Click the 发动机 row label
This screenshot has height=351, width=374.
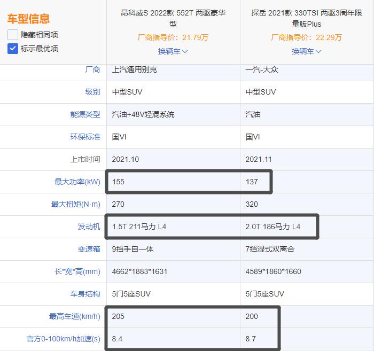click(89, 227)
